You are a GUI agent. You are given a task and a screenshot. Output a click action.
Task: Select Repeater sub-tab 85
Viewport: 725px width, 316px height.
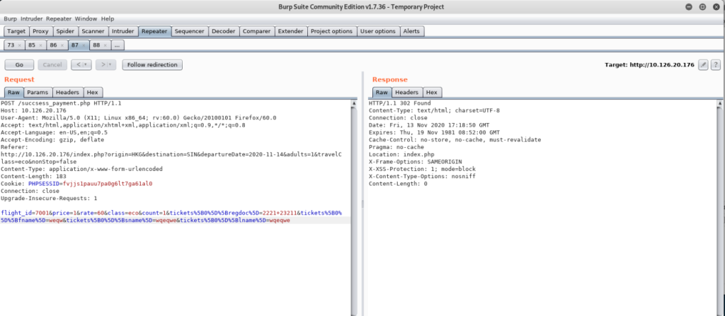(x=32, y=45)
